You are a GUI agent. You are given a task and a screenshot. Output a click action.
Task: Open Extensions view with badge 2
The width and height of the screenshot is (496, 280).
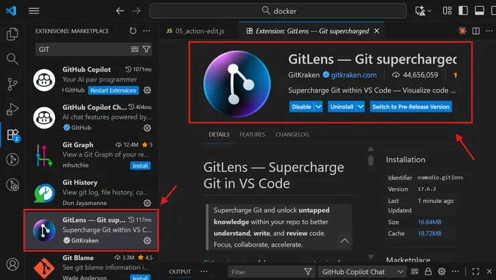pos(13,135)
